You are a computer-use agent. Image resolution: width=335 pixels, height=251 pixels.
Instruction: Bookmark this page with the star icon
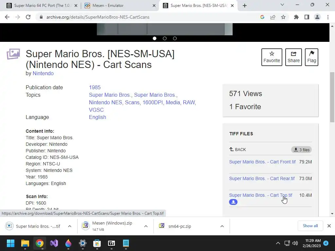283,17
